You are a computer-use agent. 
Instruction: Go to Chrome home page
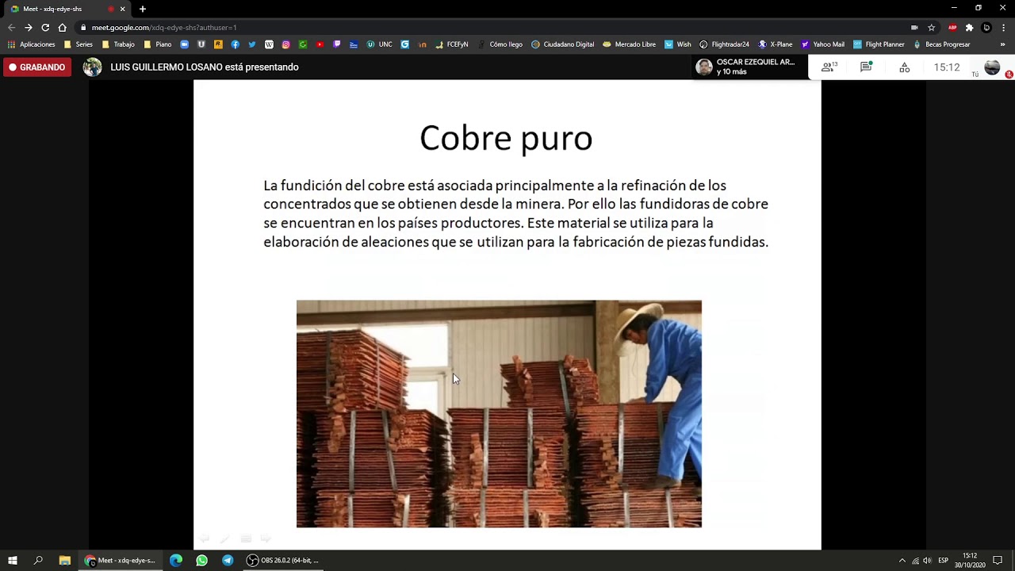click(x=63, y=27)
